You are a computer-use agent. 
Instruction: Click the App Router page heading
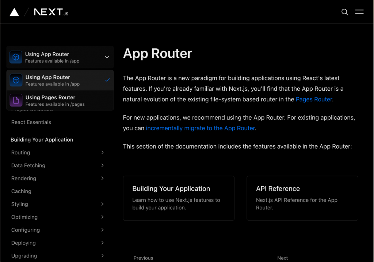coord(157,53)
